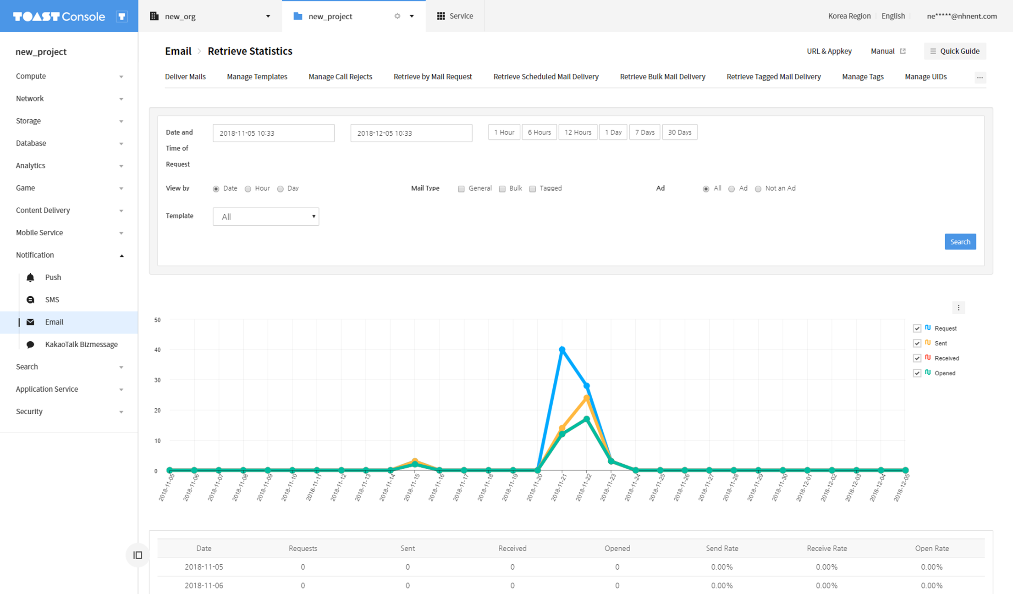Viewport: 1013px width, 594px height.
Task: Click the blue Search button
Action: (960, 242)
